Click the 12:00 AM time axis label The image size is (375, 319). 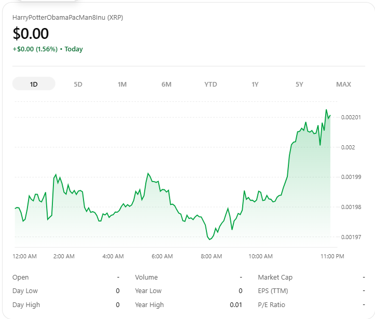point(24,256)
